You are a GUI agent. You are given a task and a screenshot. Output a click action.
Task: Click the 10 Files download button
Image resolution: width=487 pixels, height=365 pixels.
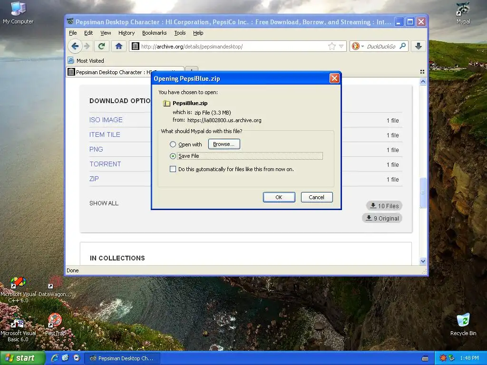point(384,206)
